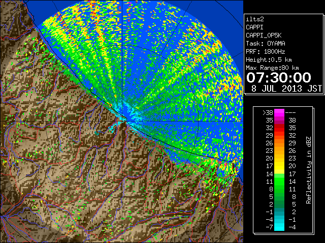
Task: Click the 'PRF: 1800Hz' value
Action: [x=266, y=52]
